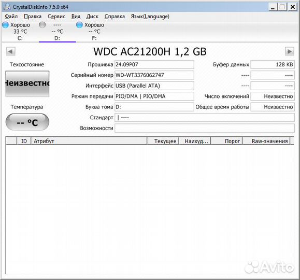
Task: Click the Raw-значения column header
Action: click(x=266, y=141)
